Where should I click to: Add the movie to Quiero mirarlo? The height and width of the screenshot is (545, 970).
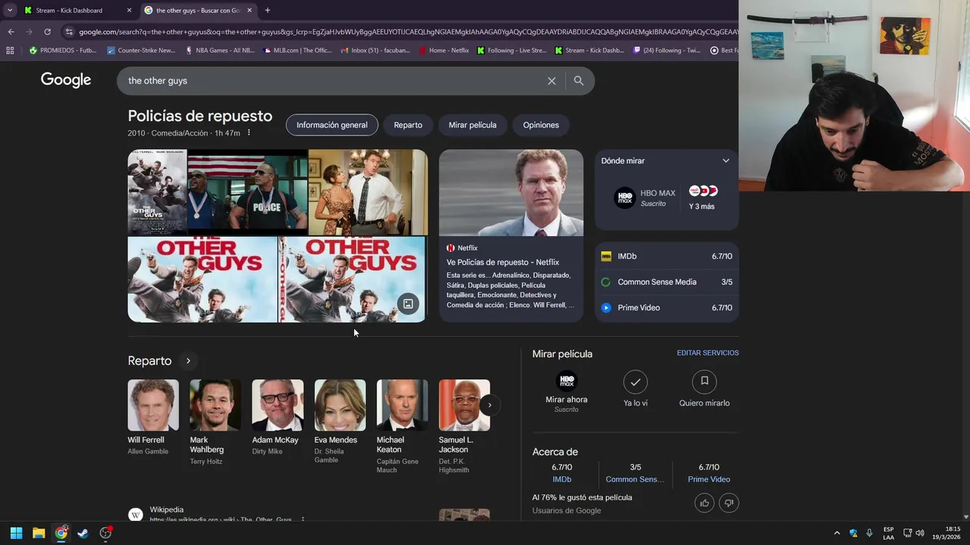[x=704, y=381]
